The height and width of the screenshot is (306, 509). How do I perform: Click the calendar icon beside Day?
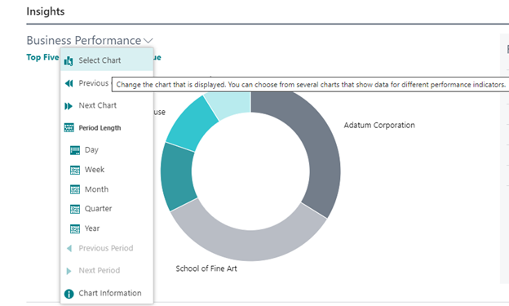click(75, 150)
